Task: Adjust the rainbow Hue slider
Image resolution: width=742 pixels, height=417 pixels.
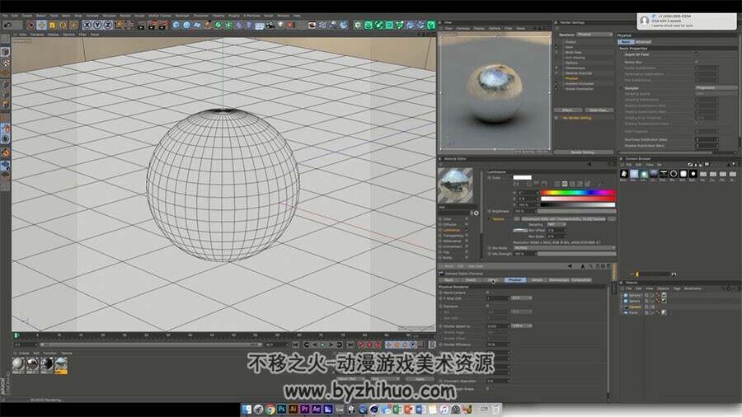Action: pyautogui.click(x=578, y=193)
